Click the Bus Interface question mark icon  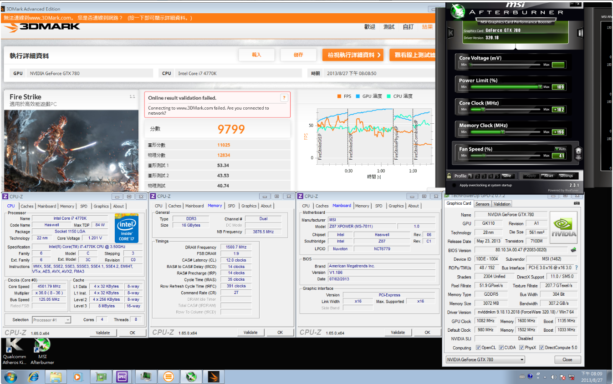point(576,268)
